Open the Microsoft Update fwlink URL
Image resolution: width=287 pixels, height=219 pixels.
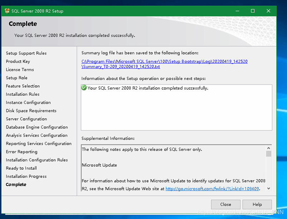click(212, 189)
